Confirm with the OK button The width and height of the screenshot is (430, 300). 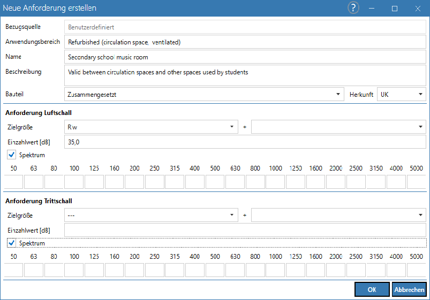(372, 289)
